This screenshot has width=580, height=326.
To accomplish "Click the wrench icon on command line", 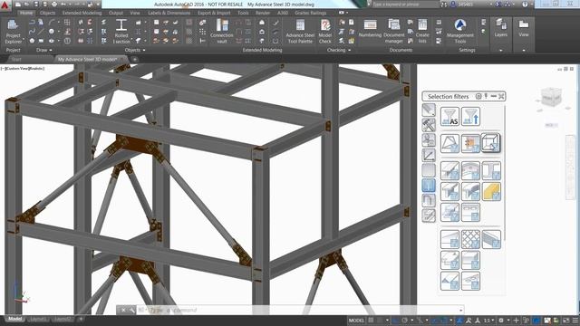I will 132,310.
